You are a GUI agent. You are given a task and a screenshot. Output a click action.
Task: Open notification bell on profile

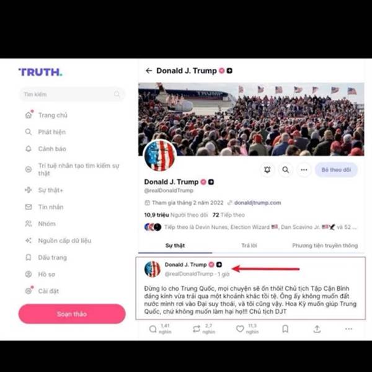(x=267, y=170)
